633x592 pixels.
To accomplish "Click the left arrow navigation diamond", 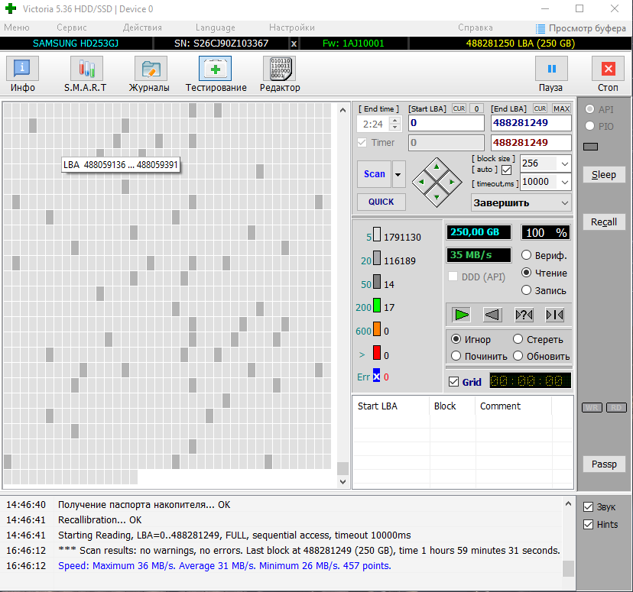I will (x=421, y=182).
